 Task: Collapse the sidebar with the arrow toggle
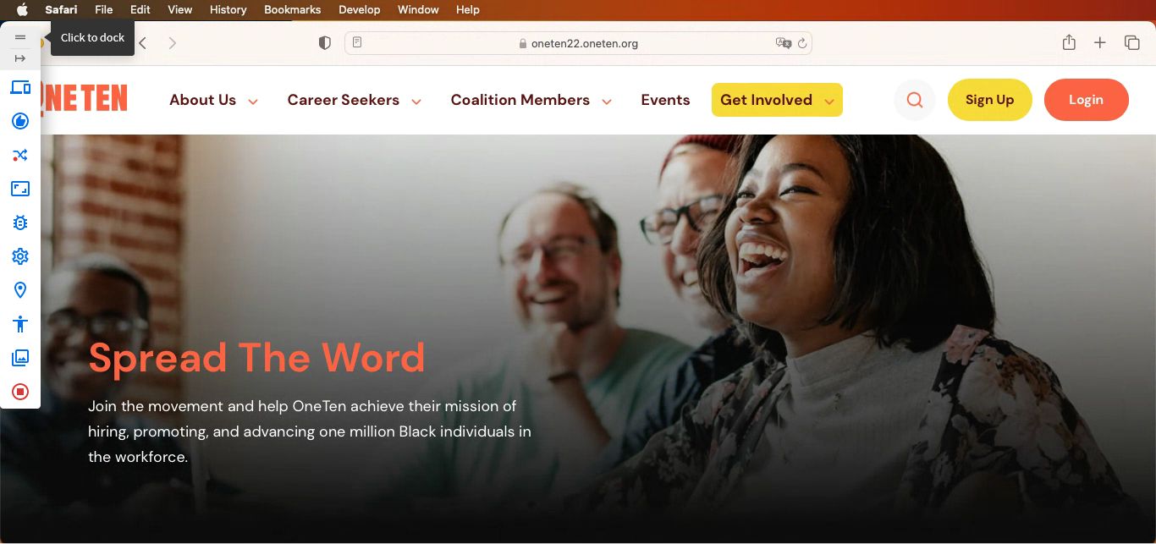click(x=20, y=58)
